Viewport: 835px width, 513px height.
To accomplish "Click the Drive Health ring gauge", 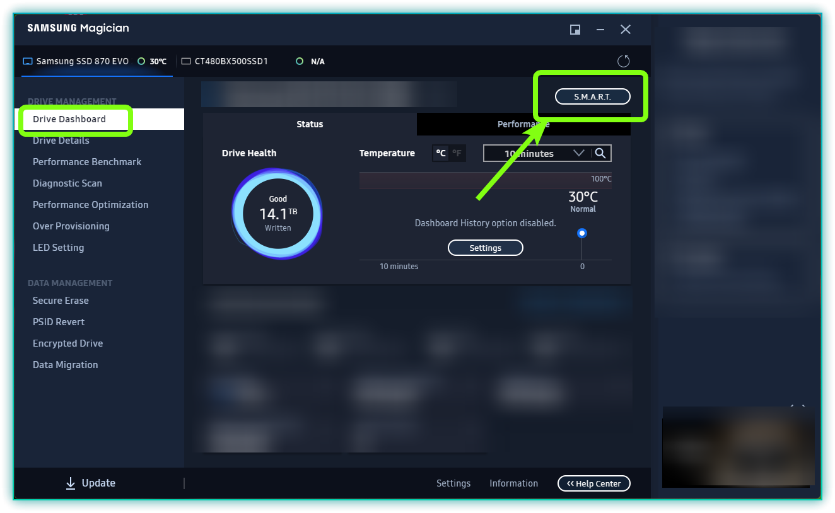I will [277, 214].
